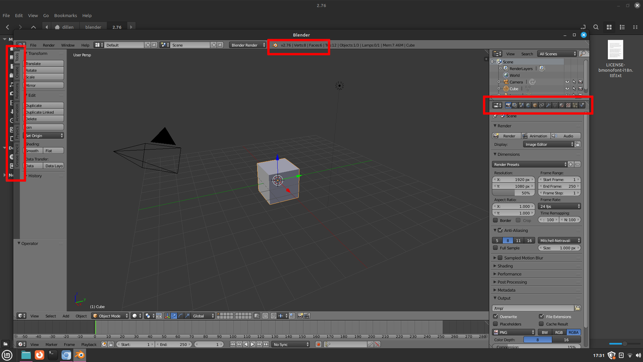The height and width of the screenshot is (362, 643).
Task: Open the Texture checker properties icon
Action: (569, 105)
